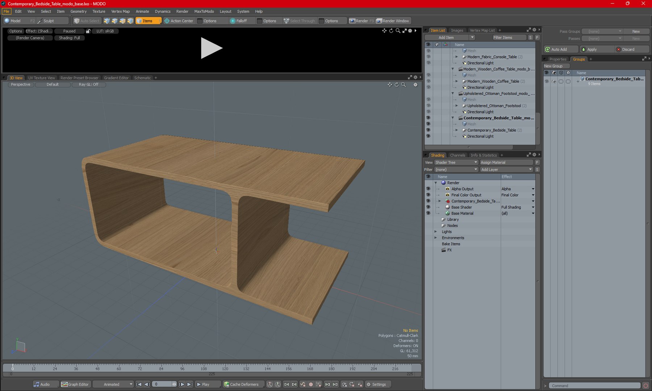Open Action Center tool

click(x=179, y=21)
